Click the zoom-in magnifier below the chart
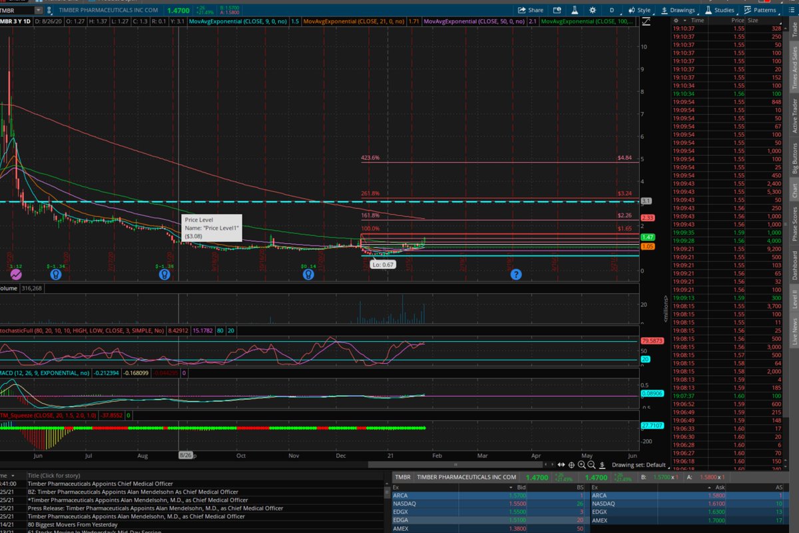 point(582,464)
